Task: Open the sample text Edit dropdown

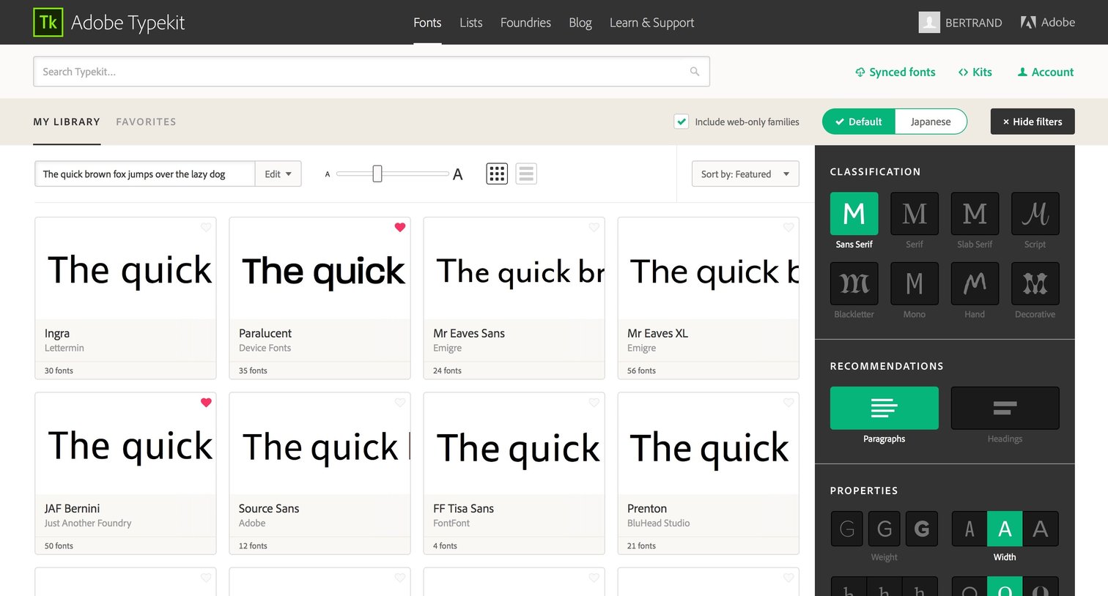Action: pyautogui.click(x=278, y=174)
